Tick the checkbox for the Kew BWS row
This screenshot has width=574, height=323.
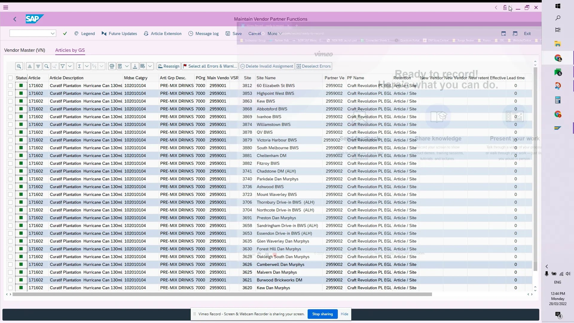[x=10, y=101]
